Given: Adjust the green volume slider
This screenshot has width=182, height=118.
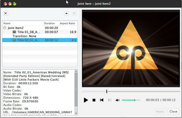Looking at the screenshot, I should tap(134, 100).
